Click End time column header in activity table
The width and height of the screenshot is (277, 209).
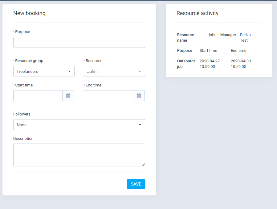238,51
